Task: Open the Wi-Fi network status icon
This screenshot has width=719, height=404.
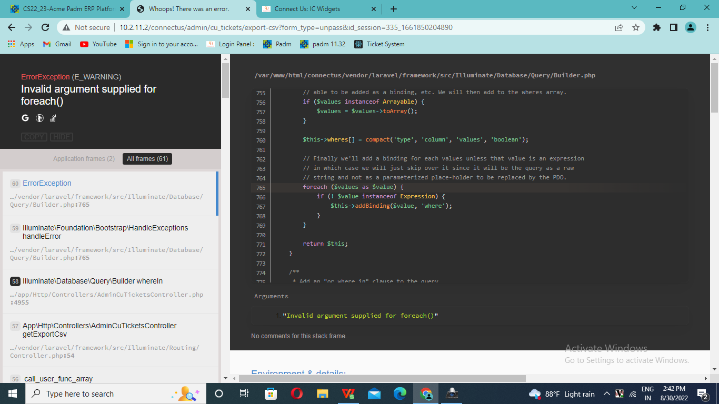Action: pos(633,393)
